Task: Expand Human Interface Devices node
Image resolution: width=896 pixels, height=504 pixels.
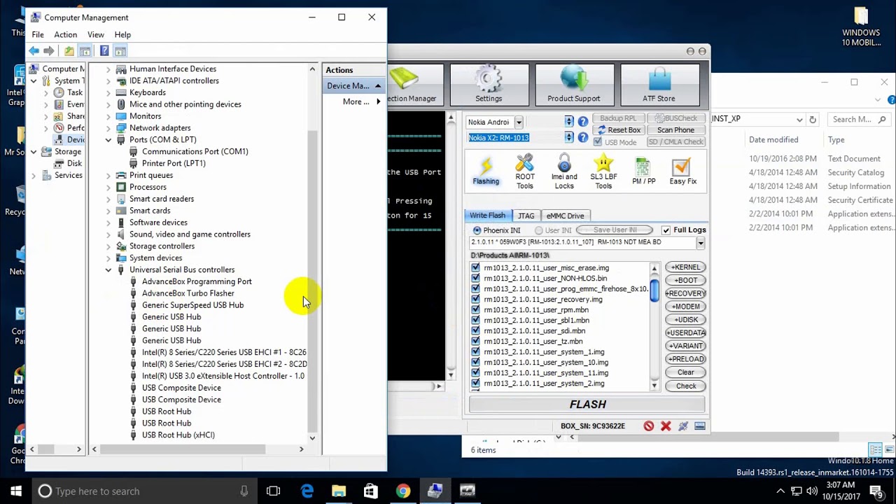Action: click(108, 69)
